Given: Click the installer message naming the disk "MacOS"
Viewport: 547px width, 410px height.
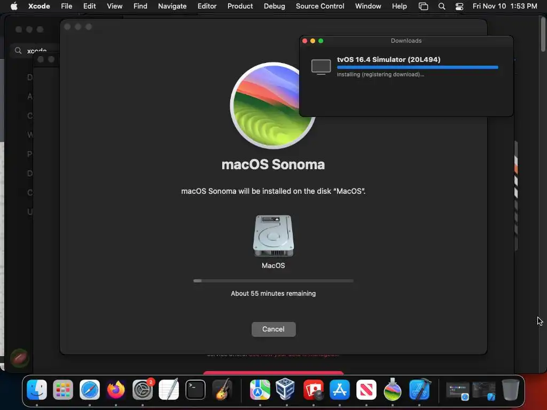Looking at the screenshot, I should tap(273, 191).
